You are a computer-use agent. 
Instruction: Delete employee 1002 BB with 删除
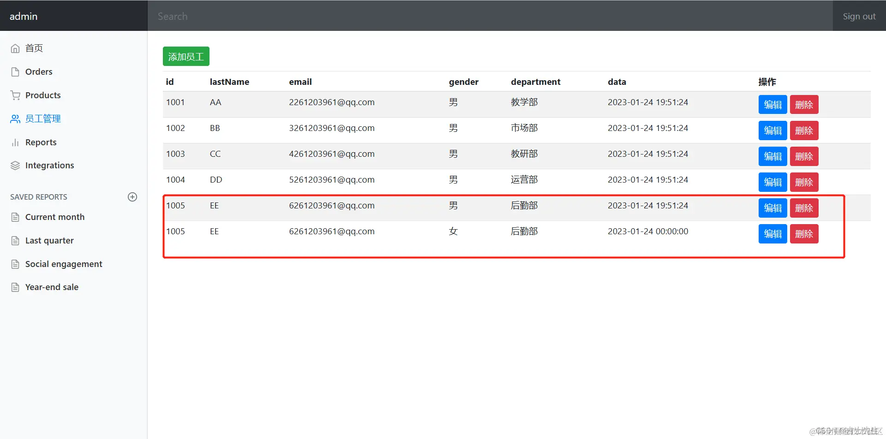coord(804,131)
